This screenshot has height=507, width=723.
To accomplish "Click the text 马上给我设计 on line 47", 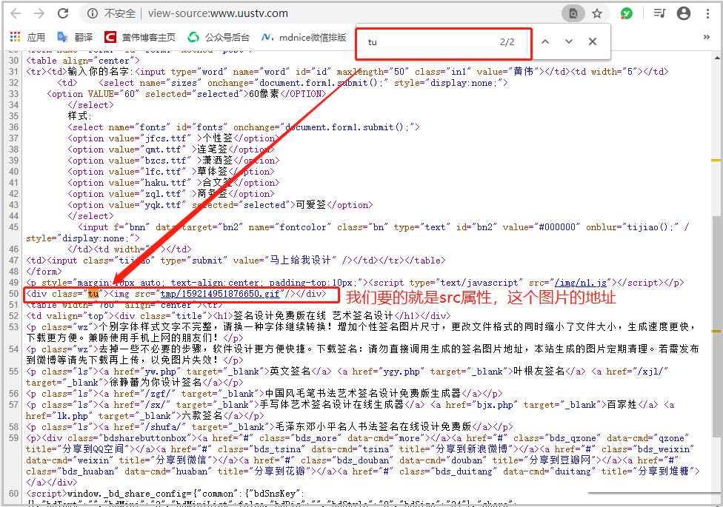I will click(300, 261).
